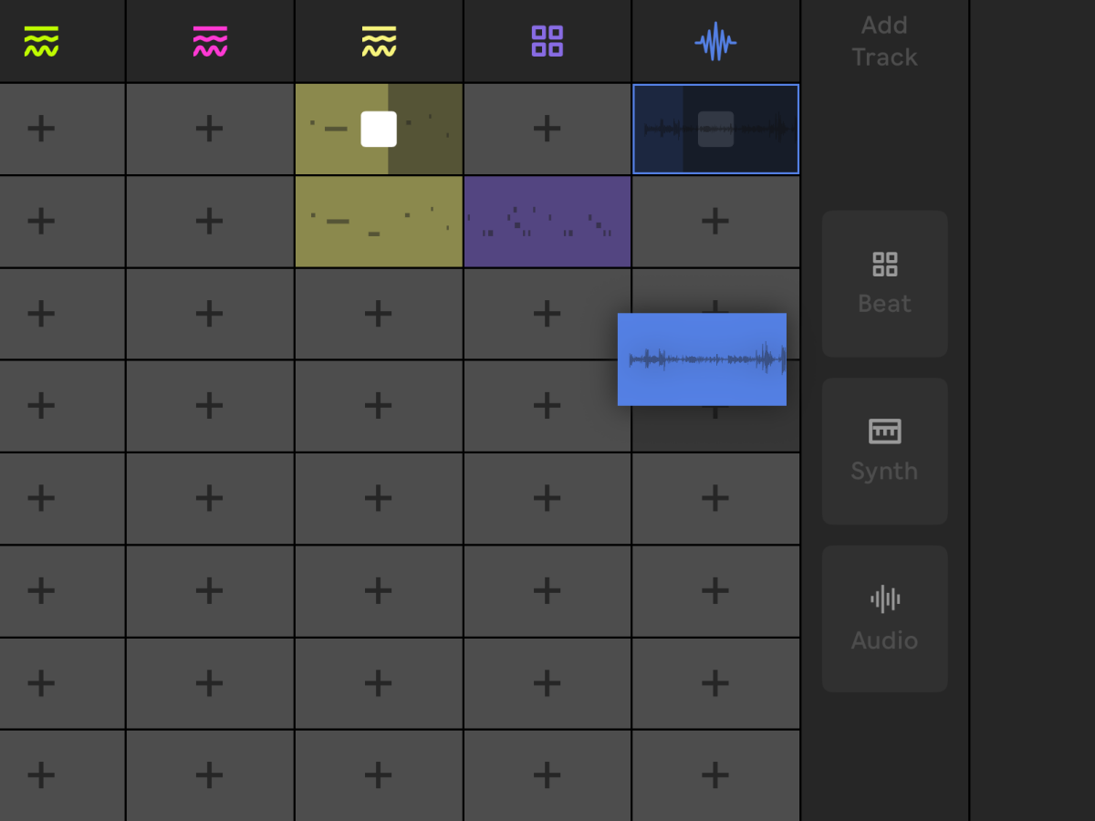Add clip in bottom audio track slot

pyautogui.click(x=715, y=775)
